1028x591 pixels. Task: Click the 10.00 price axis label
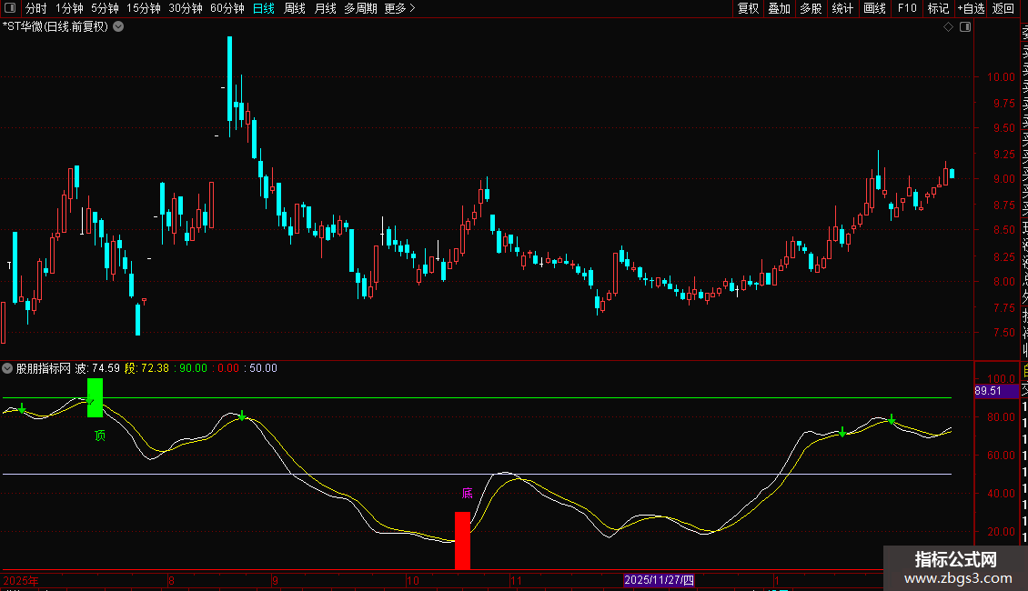(x=1001, y=77)
